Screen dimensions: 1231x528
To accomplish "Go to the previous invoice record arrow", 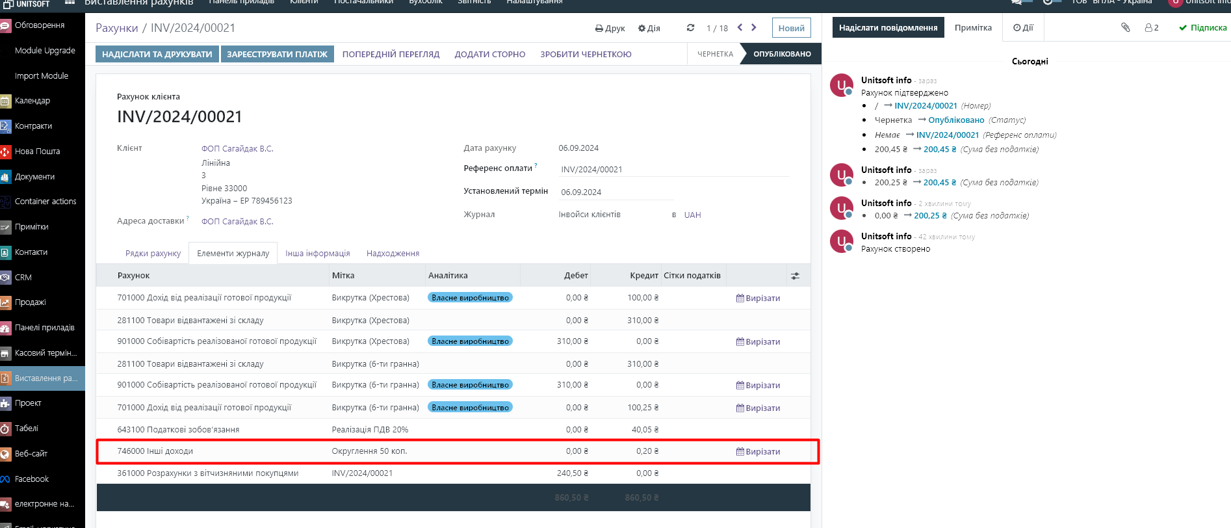I will tap(740, 27).
